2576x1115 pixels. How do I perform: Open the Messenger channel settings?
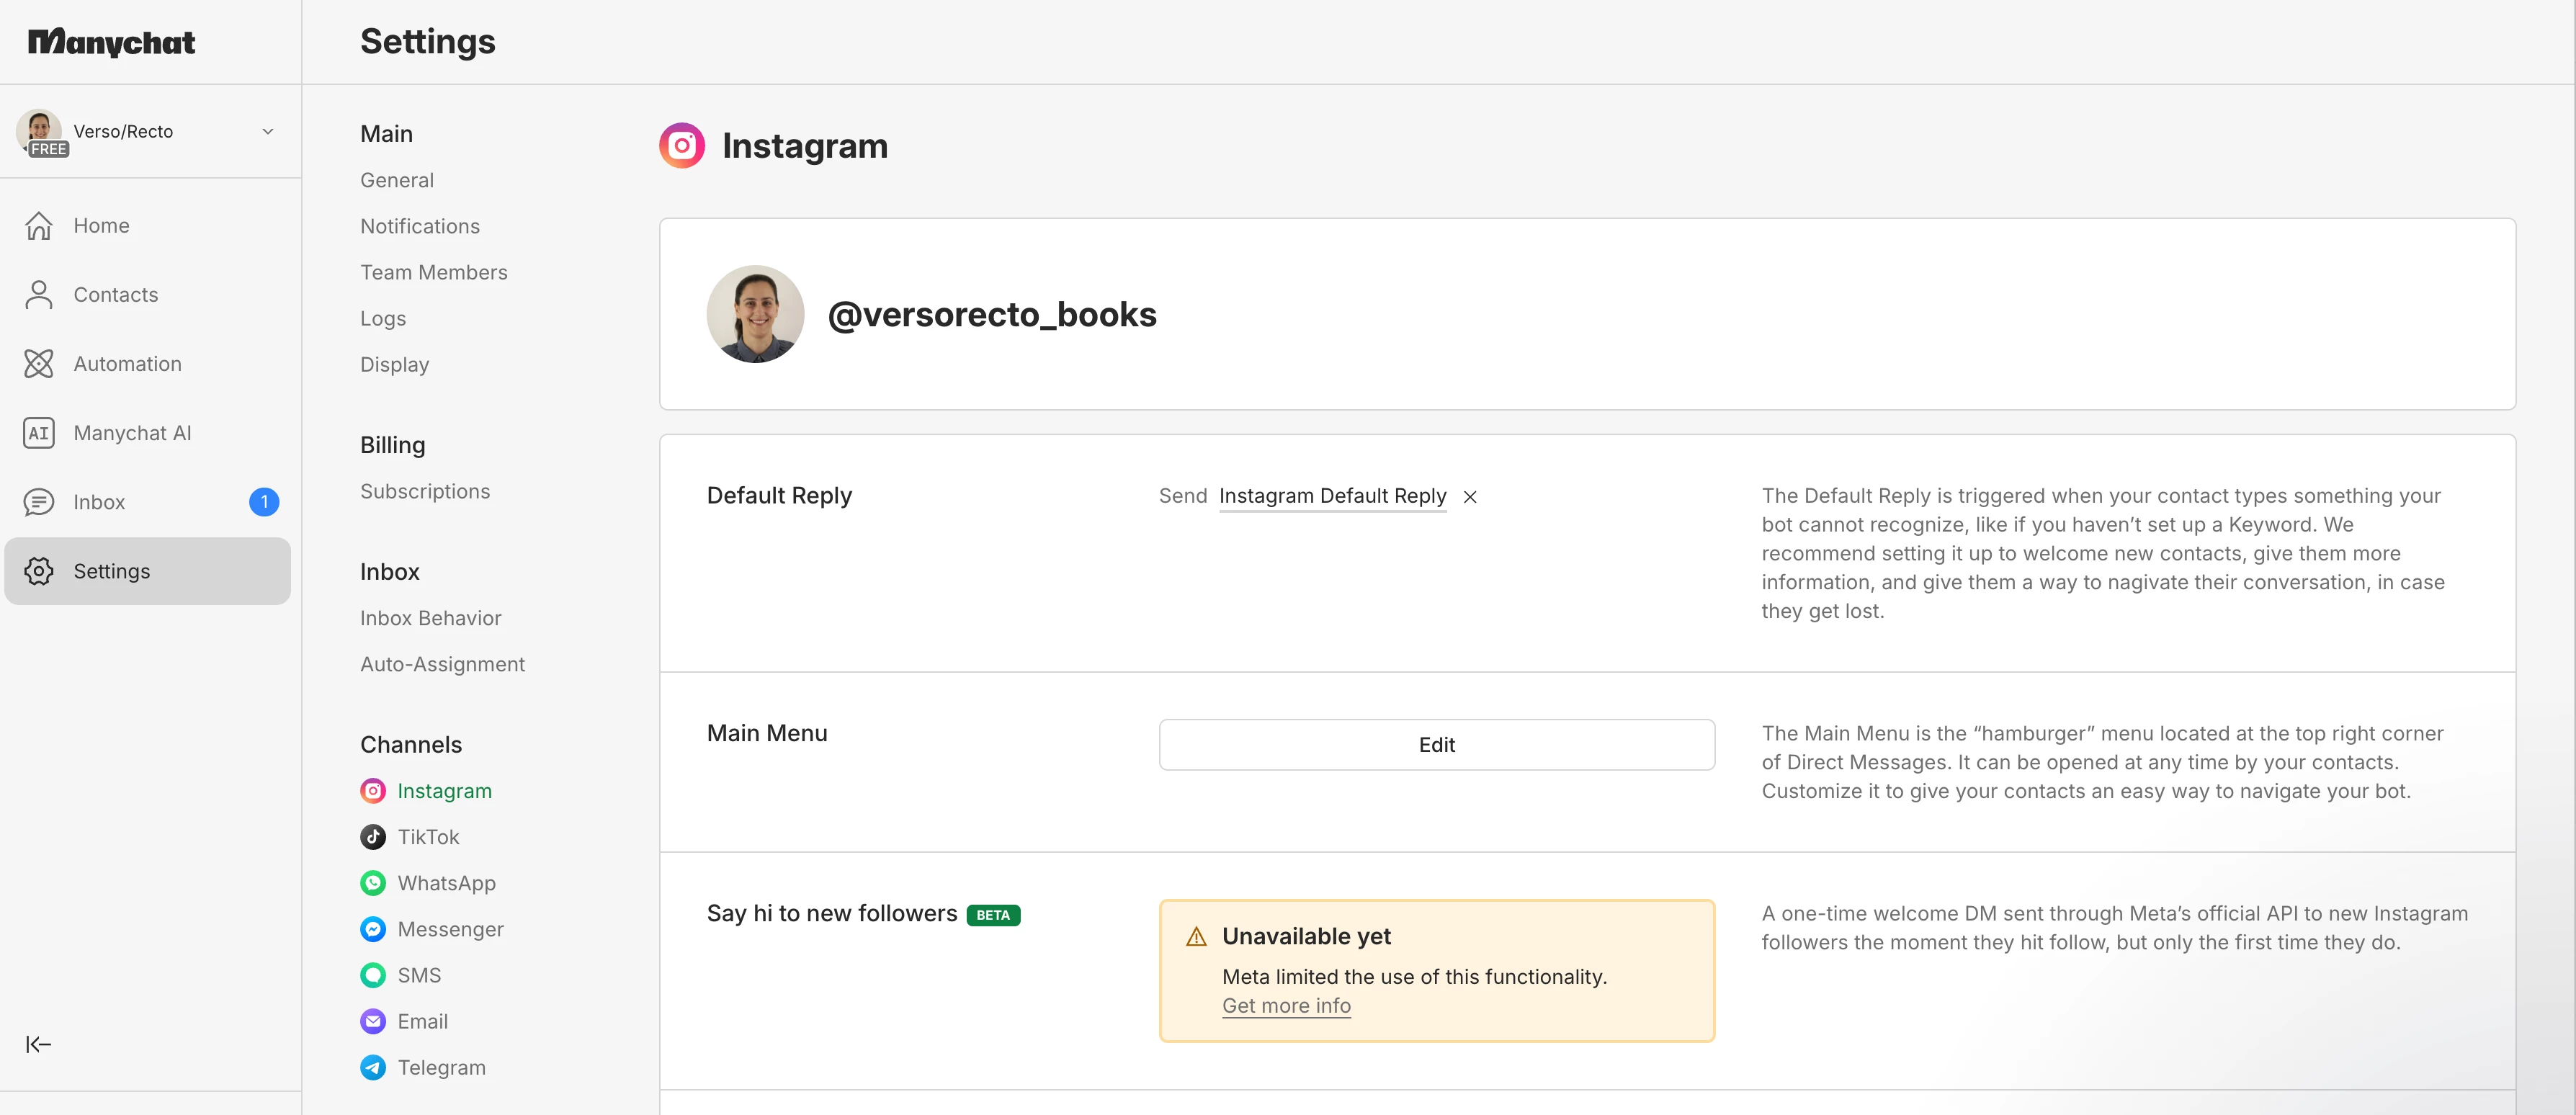tap(450, 929)
